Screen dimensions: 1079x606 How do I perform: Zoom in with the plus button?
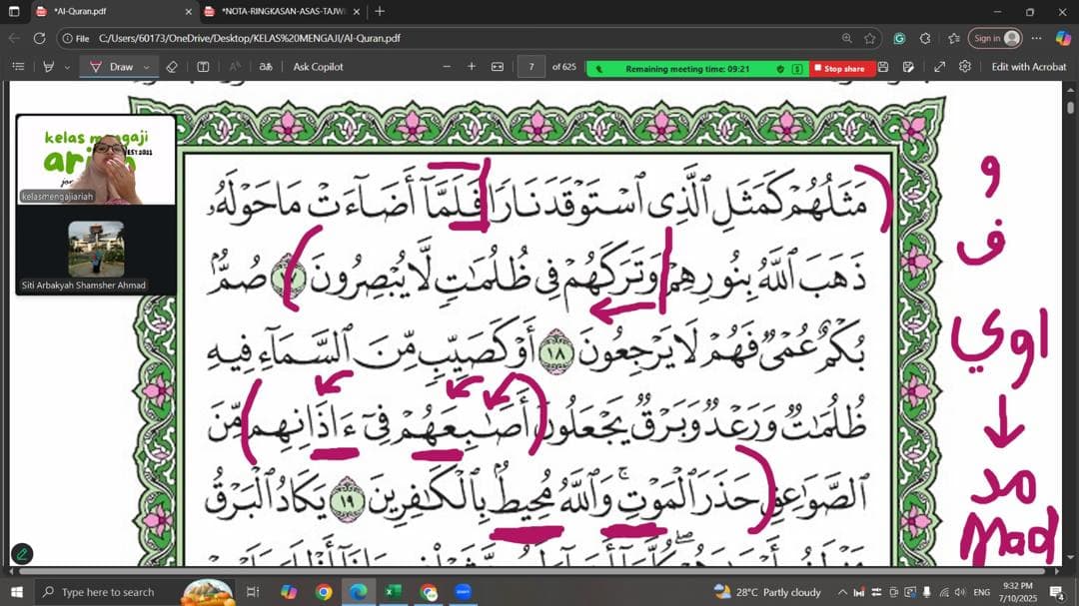tap(472, 67)
